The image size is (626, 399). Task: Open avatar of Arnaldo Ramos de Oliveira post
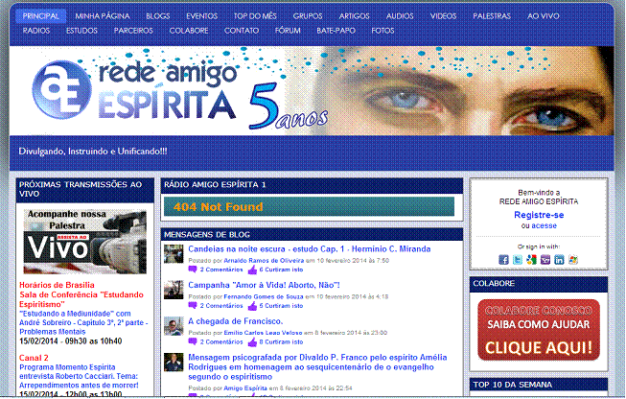coord(174,254)
